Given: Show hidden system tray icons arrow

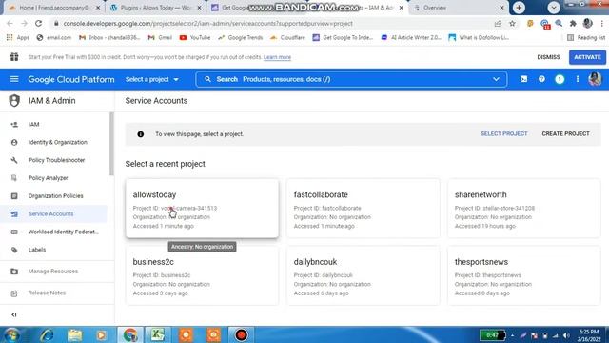Looking at the screenshot, I should click(512, 335).
